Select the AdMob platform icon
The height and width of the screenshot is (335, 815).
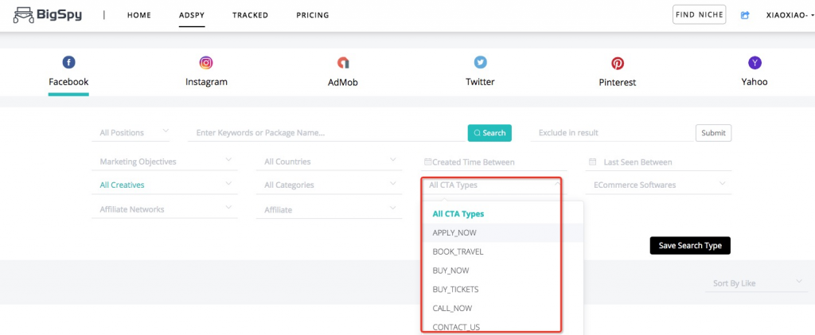coord(343,63)
